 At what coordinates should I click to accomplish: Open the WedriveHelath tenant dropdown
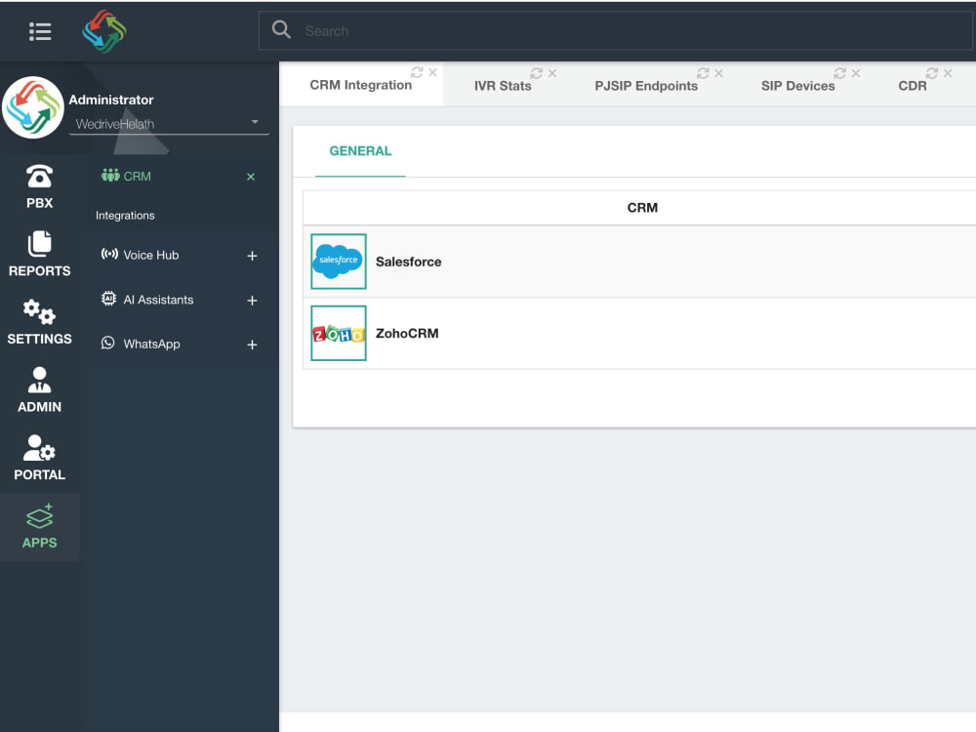pyautogui.click(x=168, y=123)
